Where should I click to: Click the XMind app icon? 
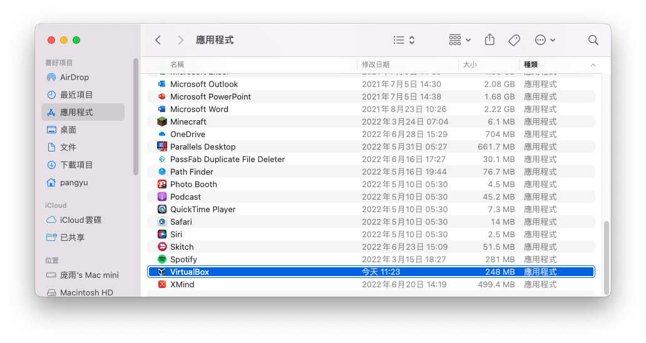[162, 284]
